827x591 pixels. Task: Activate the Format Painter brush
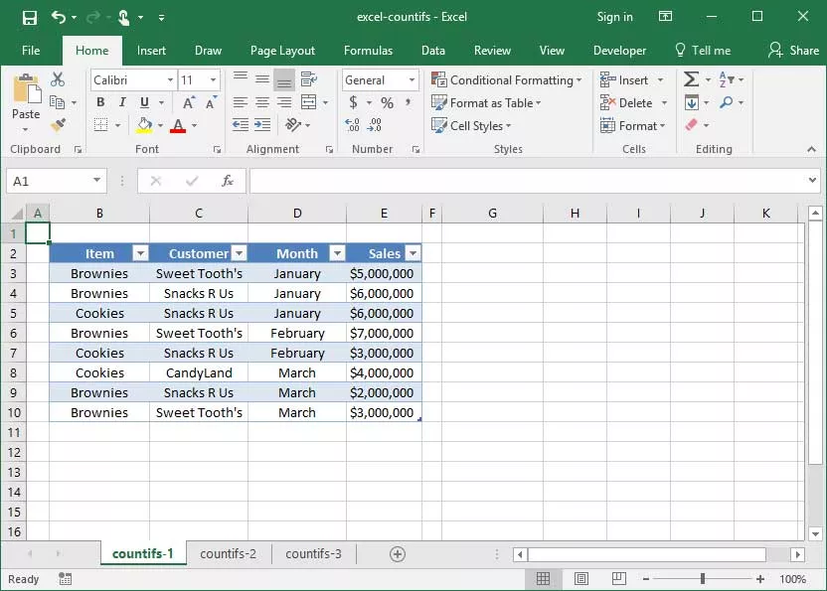[x=58, y=125]
